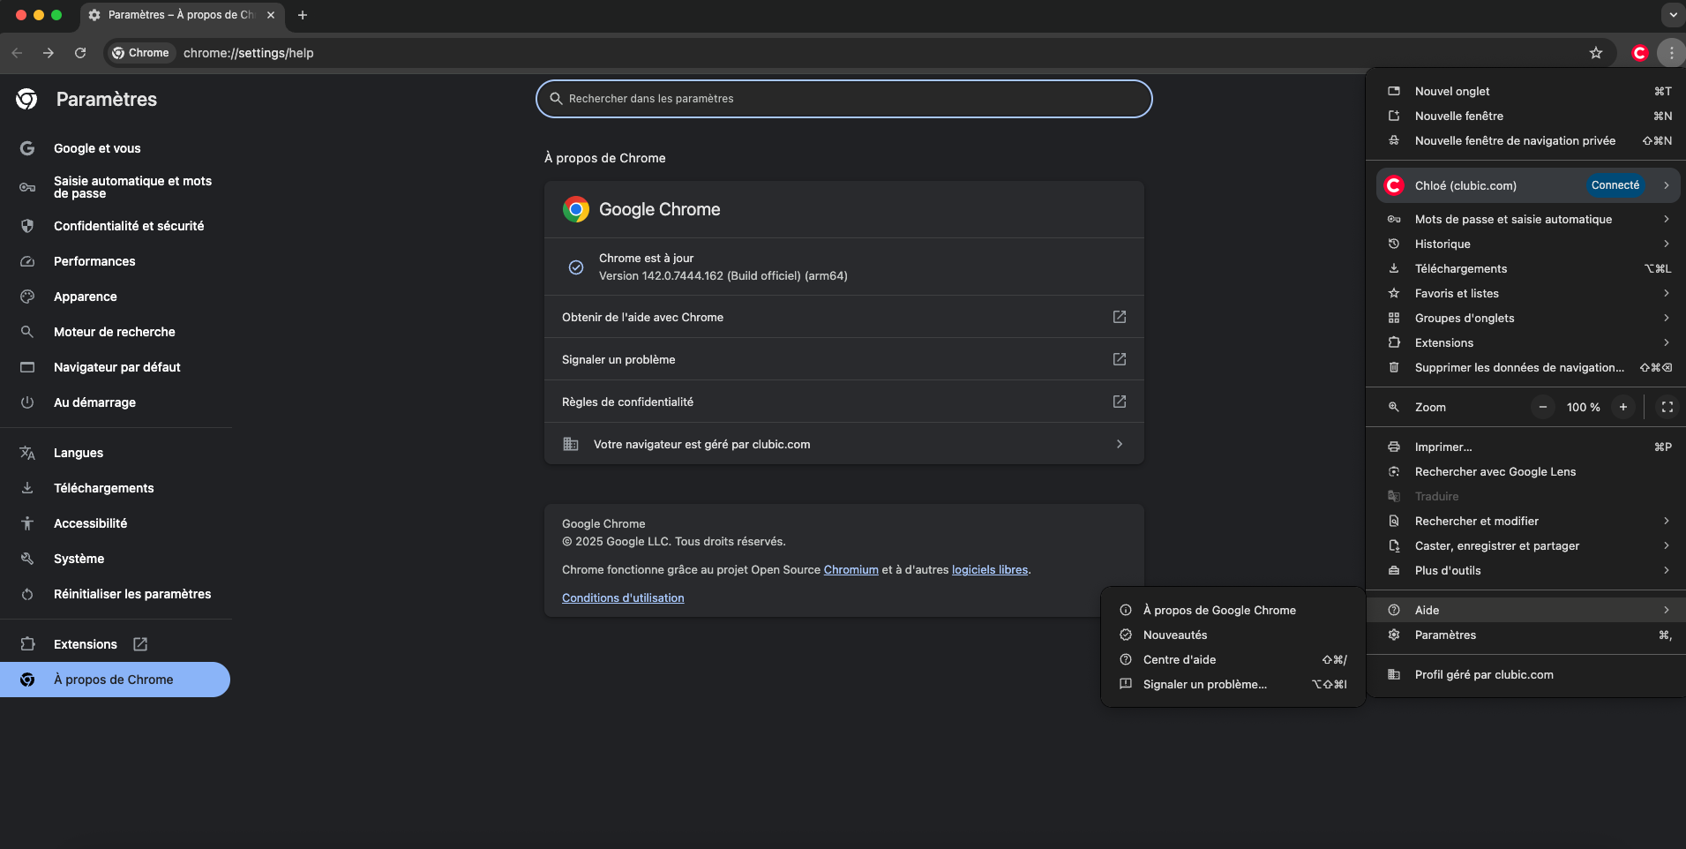Click the fullscreen icon next to zoom
This screenshot has width=1686, height=849.
(x=1667, y=407)
